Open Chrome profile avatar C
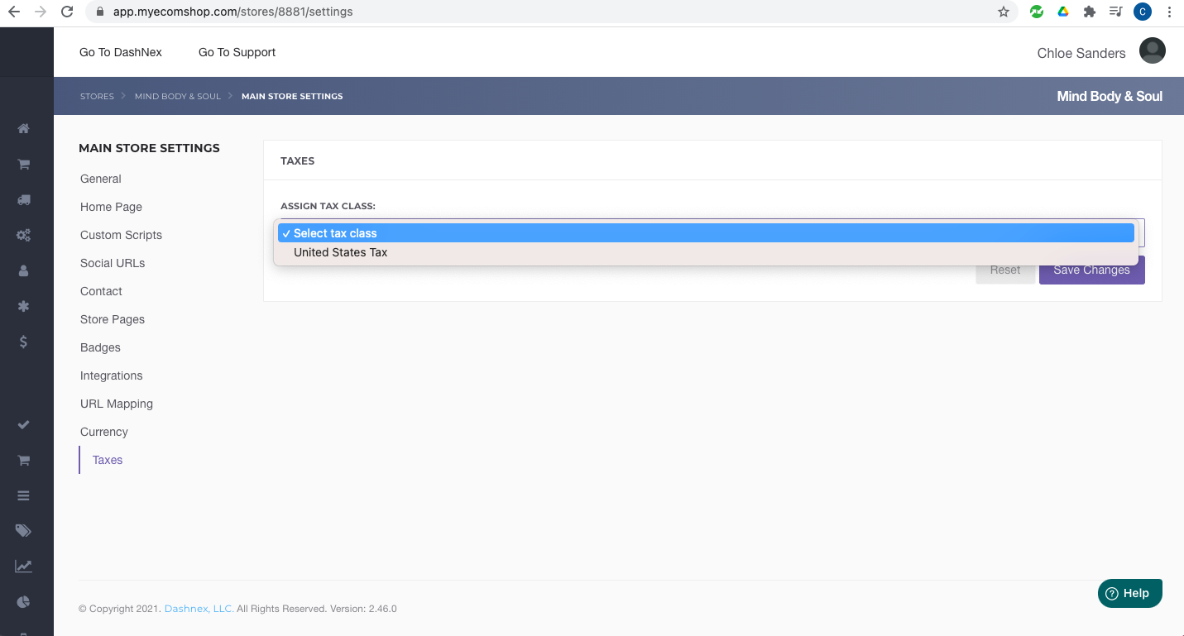The width and height of the screenshot is (1184, 636). click(x=1143, y=12)
